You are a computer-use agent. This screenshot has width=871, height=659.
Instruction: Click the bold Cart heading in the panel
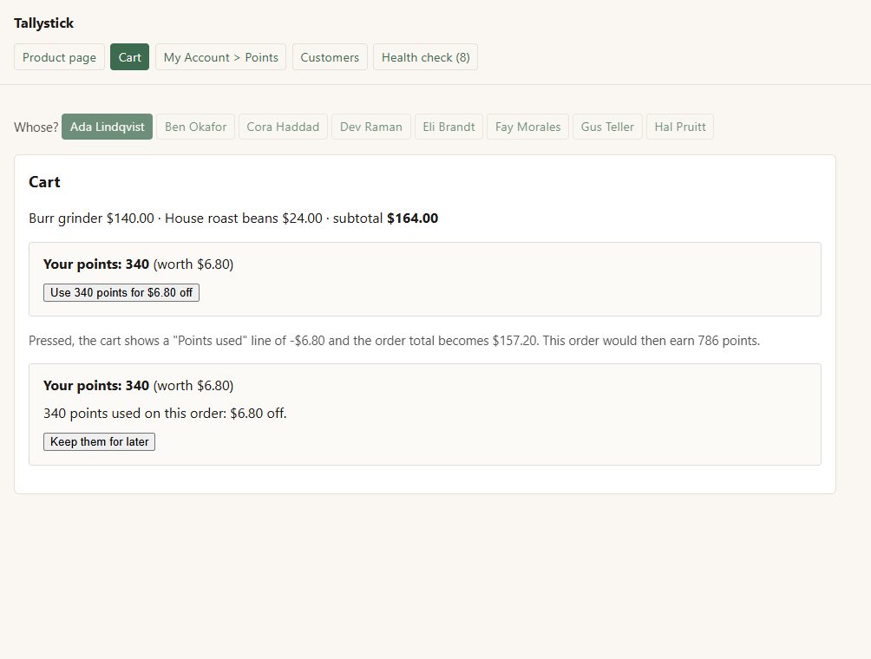click(x=44, y=182)
